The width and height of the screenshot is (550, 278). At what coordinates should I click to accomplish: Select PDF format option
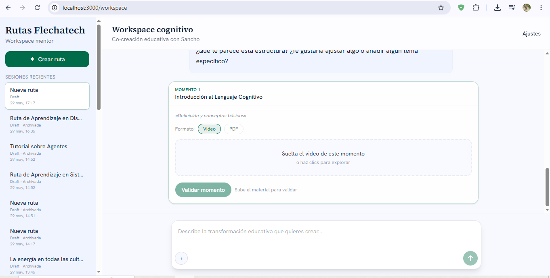tap(234, 129)
